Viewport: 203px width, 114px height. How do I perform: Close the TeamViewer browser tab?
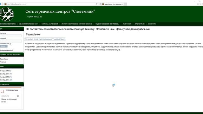122,4
